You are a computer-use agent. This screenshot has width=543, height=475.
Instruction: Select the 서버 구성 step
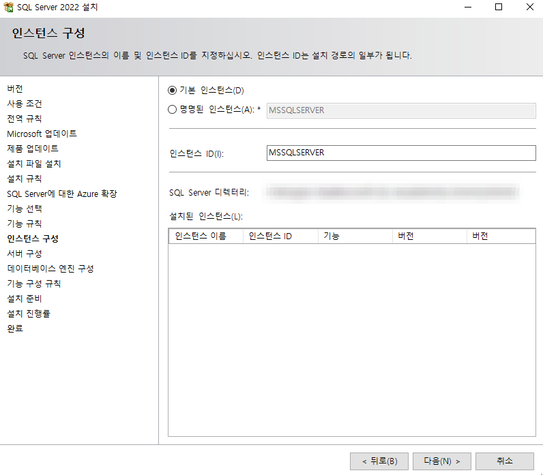(25, 254)
